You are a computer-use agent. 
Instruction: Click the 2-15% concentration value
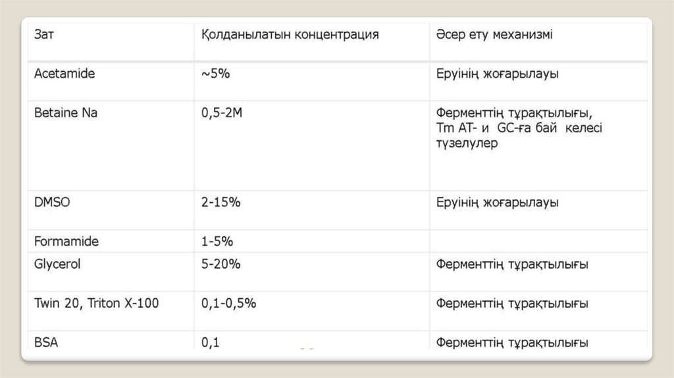pos(220,203)
